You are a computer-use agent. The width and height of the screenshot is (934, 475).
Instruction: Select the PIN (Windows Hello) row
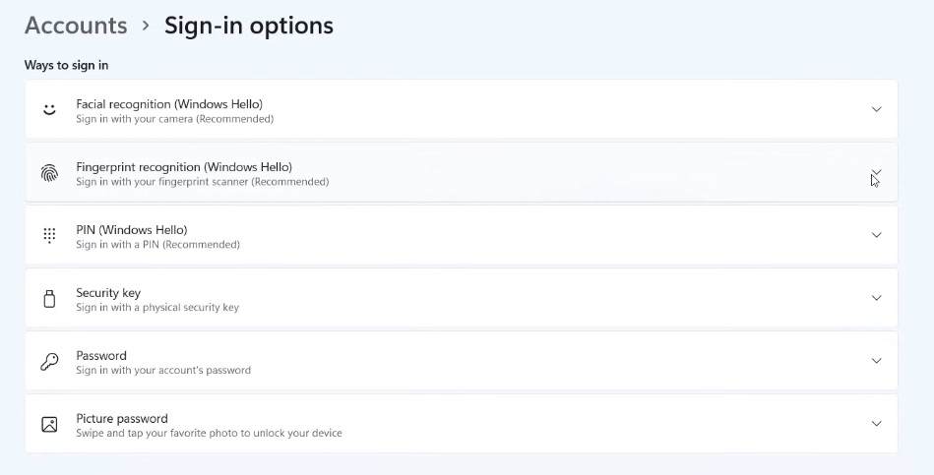[131, 229]
